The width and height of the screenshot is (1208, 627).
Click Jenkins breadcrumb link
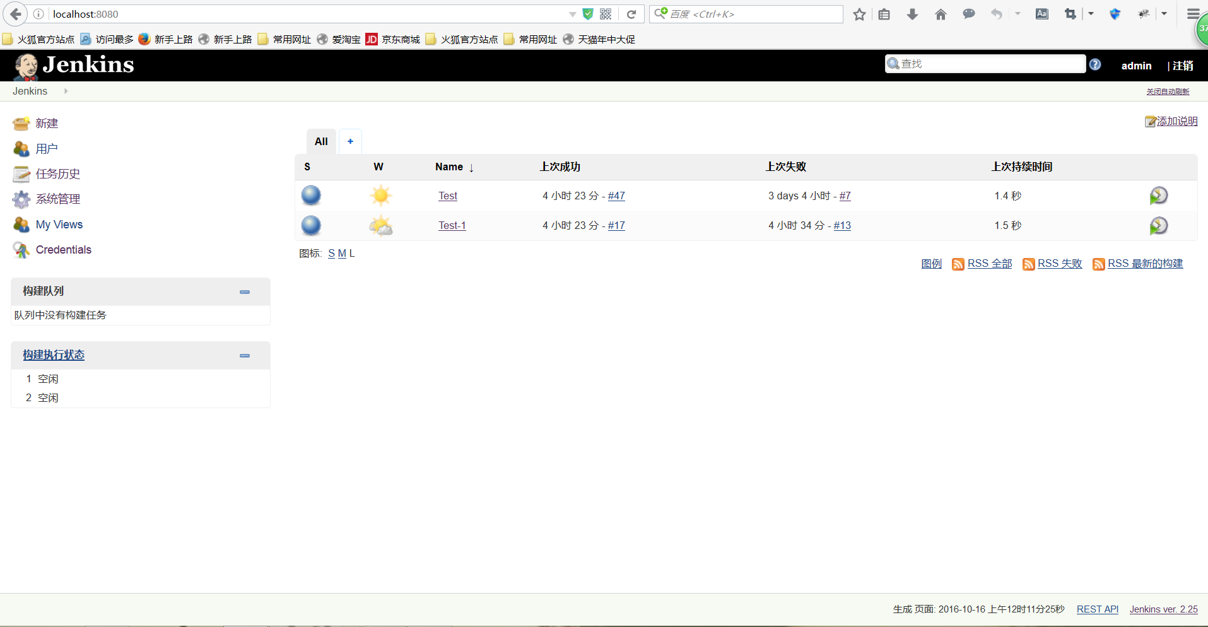30,91
